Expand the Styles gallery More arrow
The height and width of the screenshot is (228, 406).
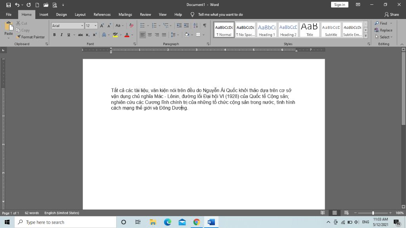pyautogui.click(x=366, y=36)
